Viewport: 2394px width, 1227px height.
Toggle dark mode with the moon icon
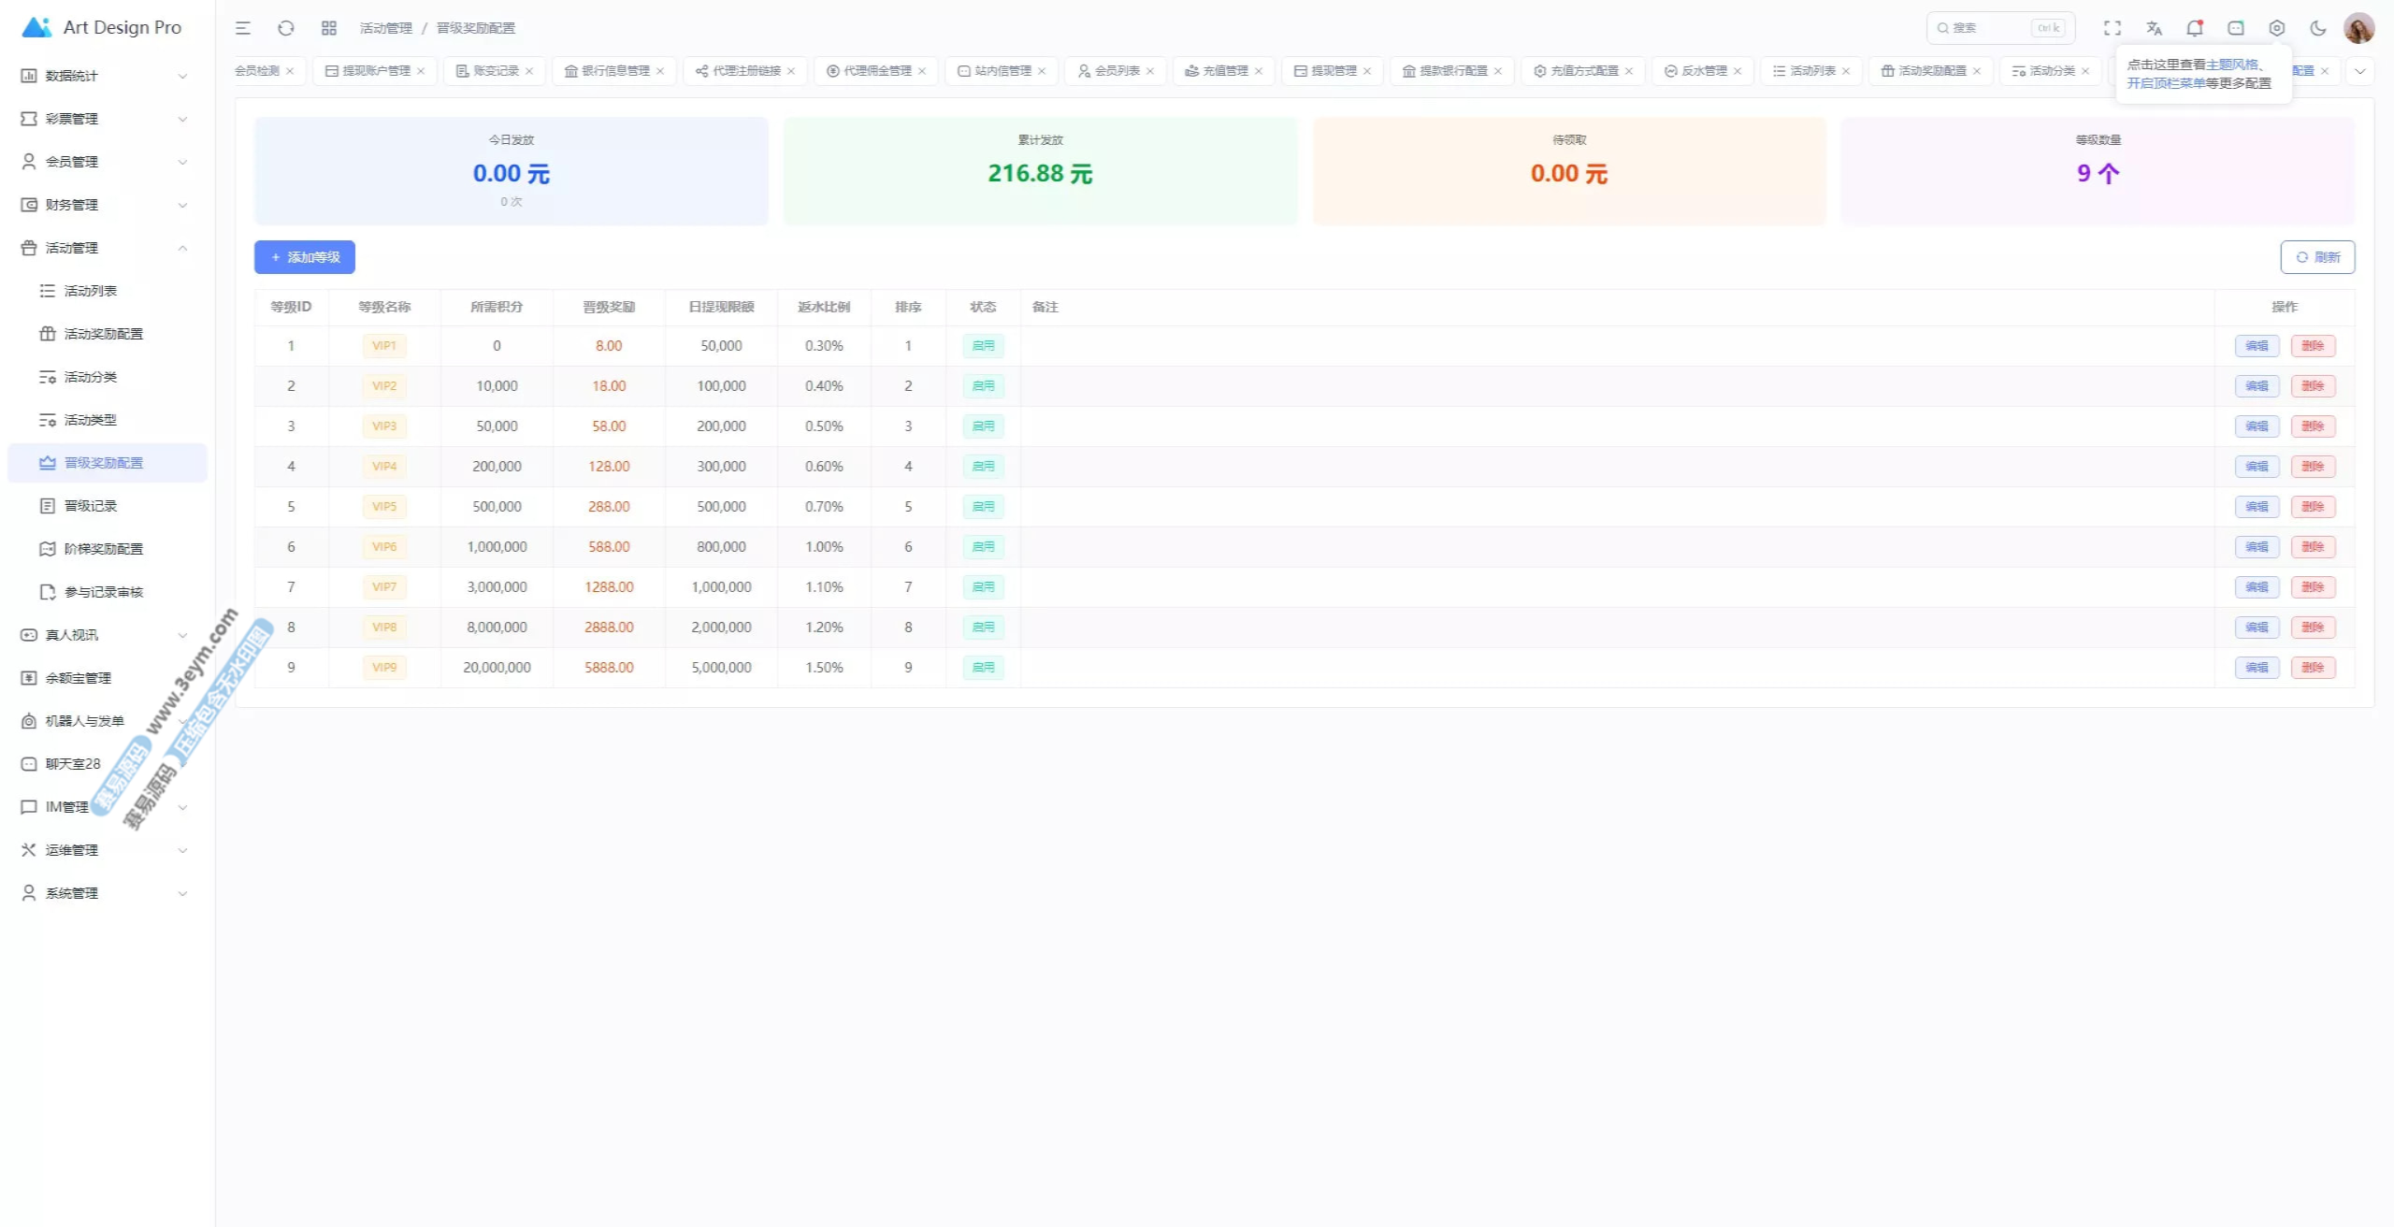coord(2318,28)
